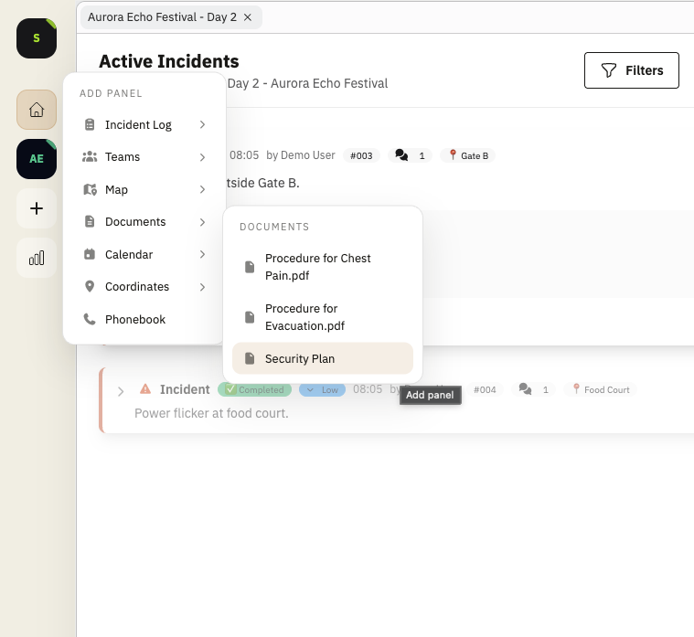This screenshot has width=694, height=637.
Task: Click the #004 incident number badge
Action: coord(485,389)
